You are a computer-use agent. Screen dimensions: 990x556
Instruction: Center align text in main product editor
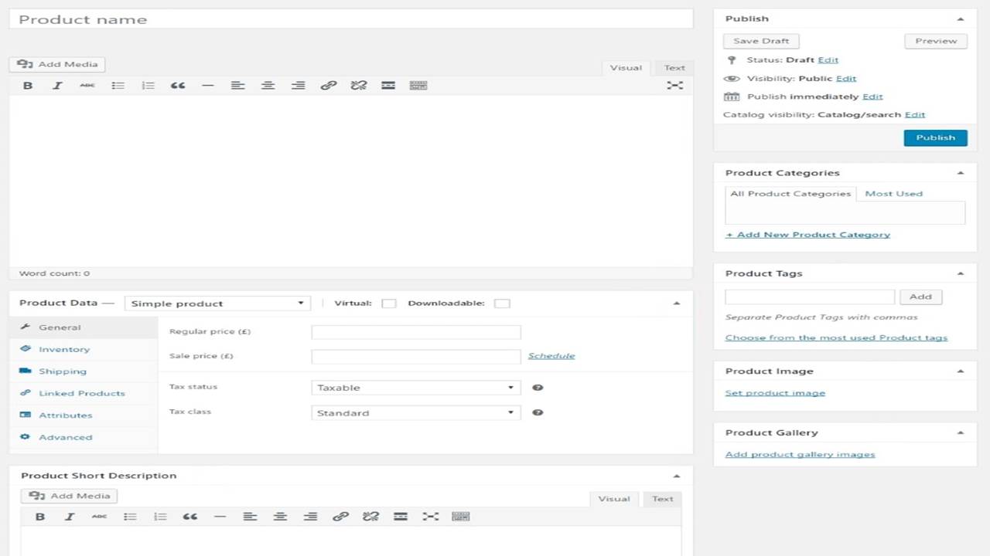[x=268, y=86]
